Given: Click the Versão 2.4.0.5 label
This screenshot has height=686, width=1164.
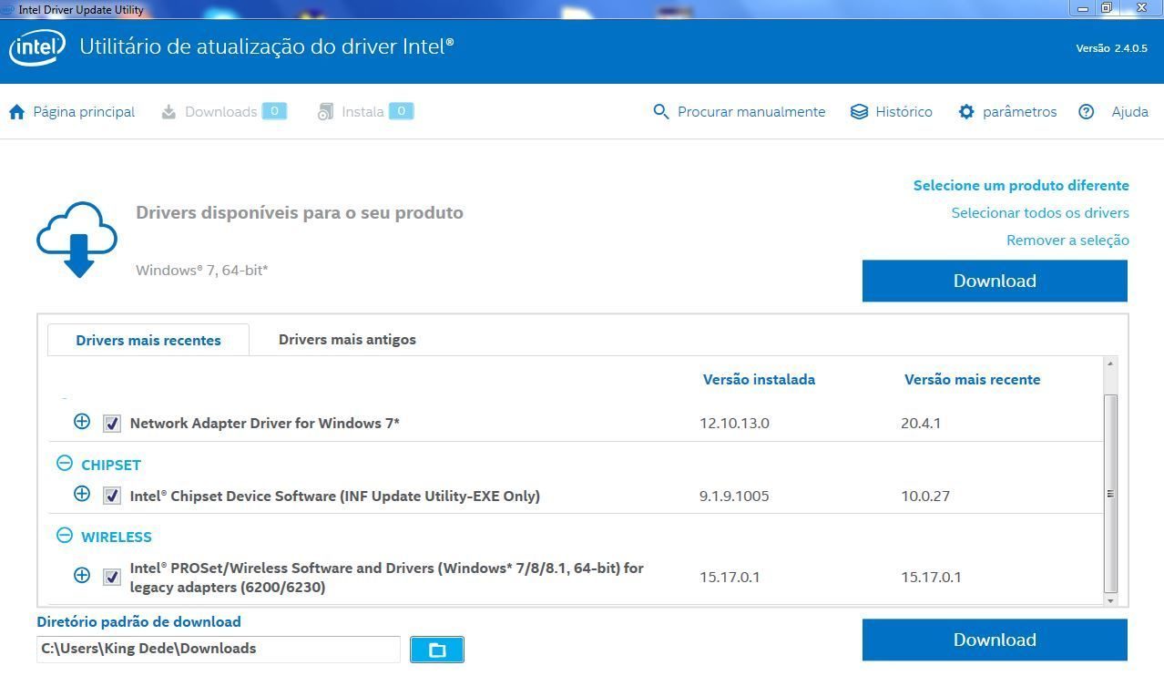Looking at the screenshot, I should point(1111,48).
